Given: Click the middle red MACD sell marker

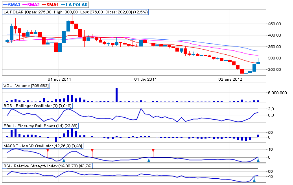Looking at the screenshot, I should [92, 151].
